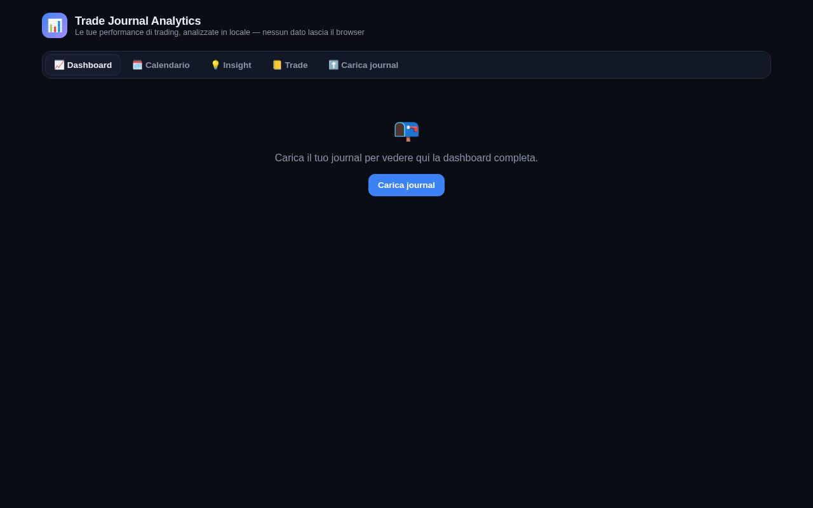Click the subtitle about local trading performance

pos(220,32)
